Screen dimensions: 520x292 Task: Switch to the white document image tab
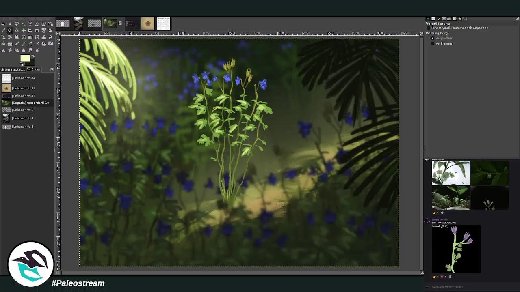click(163, 24)
